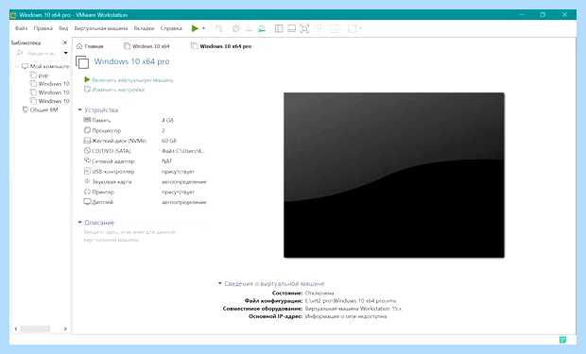The width and height of the screenshot is (586, 354).
Task: Open the Вид menu
Action: [x=63, y=28]
